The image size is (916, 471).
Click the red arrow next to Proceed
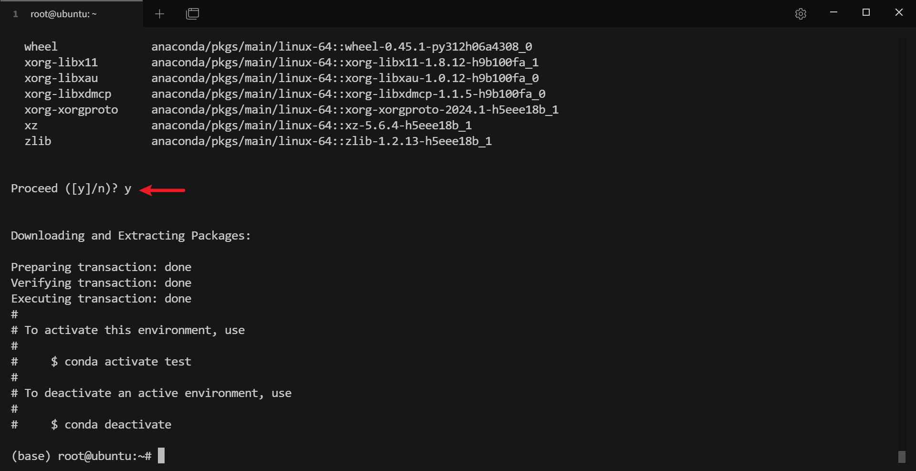163,190
